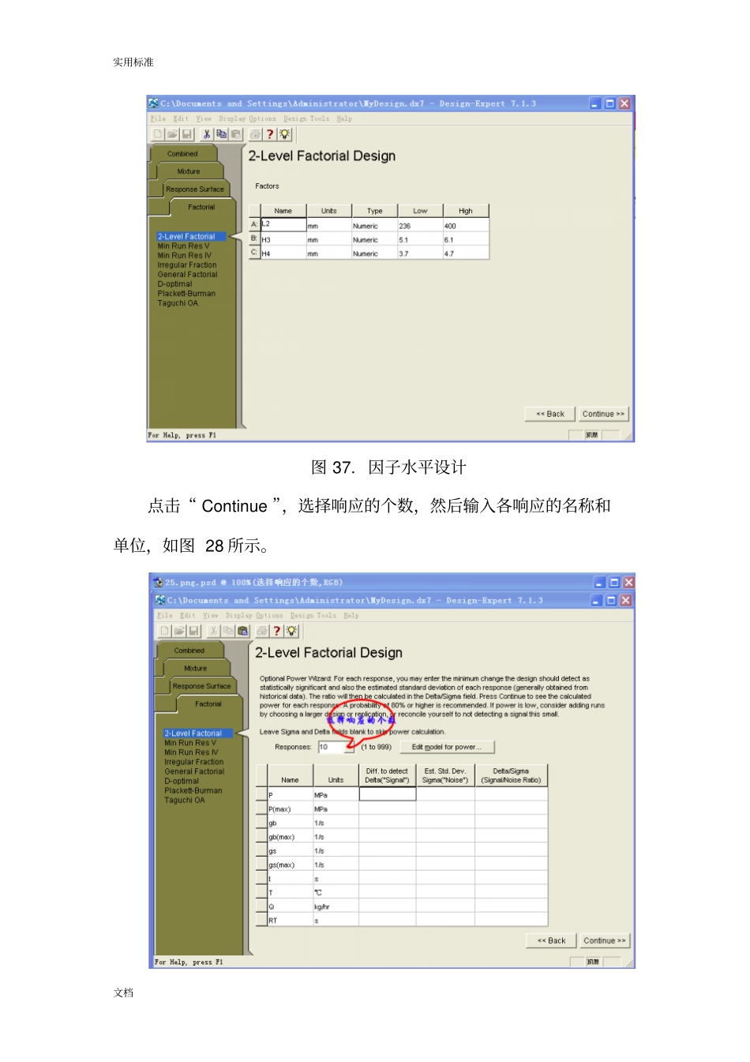Click Continue button in Factors window
This screenshot has width=750, height=1062.
click(603, 414)
